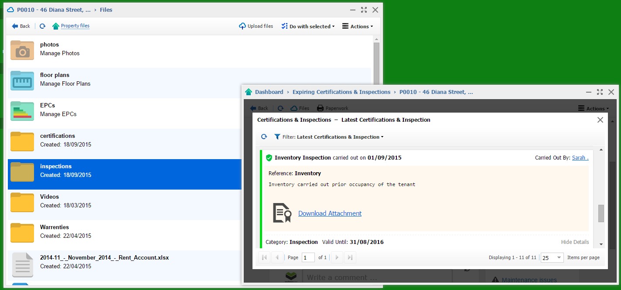The image size is (621, 290).
Task: Click the refresh icon in Files toolbar
Action: (42, 26)
